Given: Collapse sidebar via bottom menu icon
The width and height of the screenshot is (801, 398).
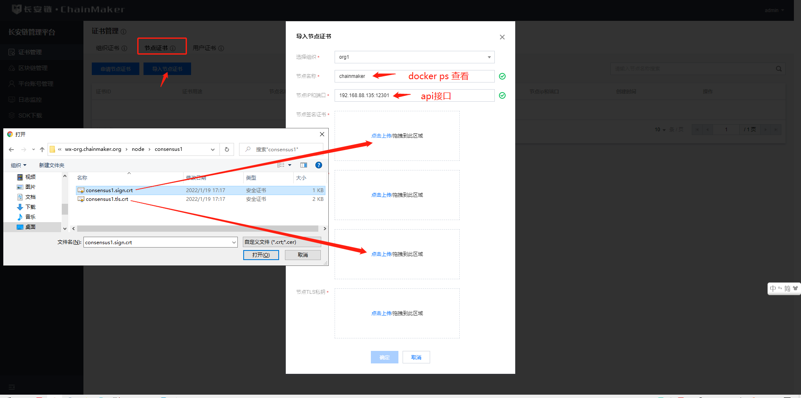Looking at the screenshot, I should [x=12, y=387].
